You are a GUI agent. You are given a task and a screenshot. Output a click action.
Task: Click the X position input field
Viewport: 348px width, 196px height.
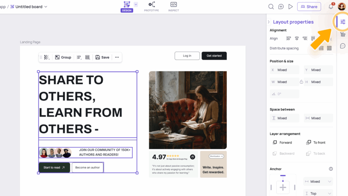point(285,70)
